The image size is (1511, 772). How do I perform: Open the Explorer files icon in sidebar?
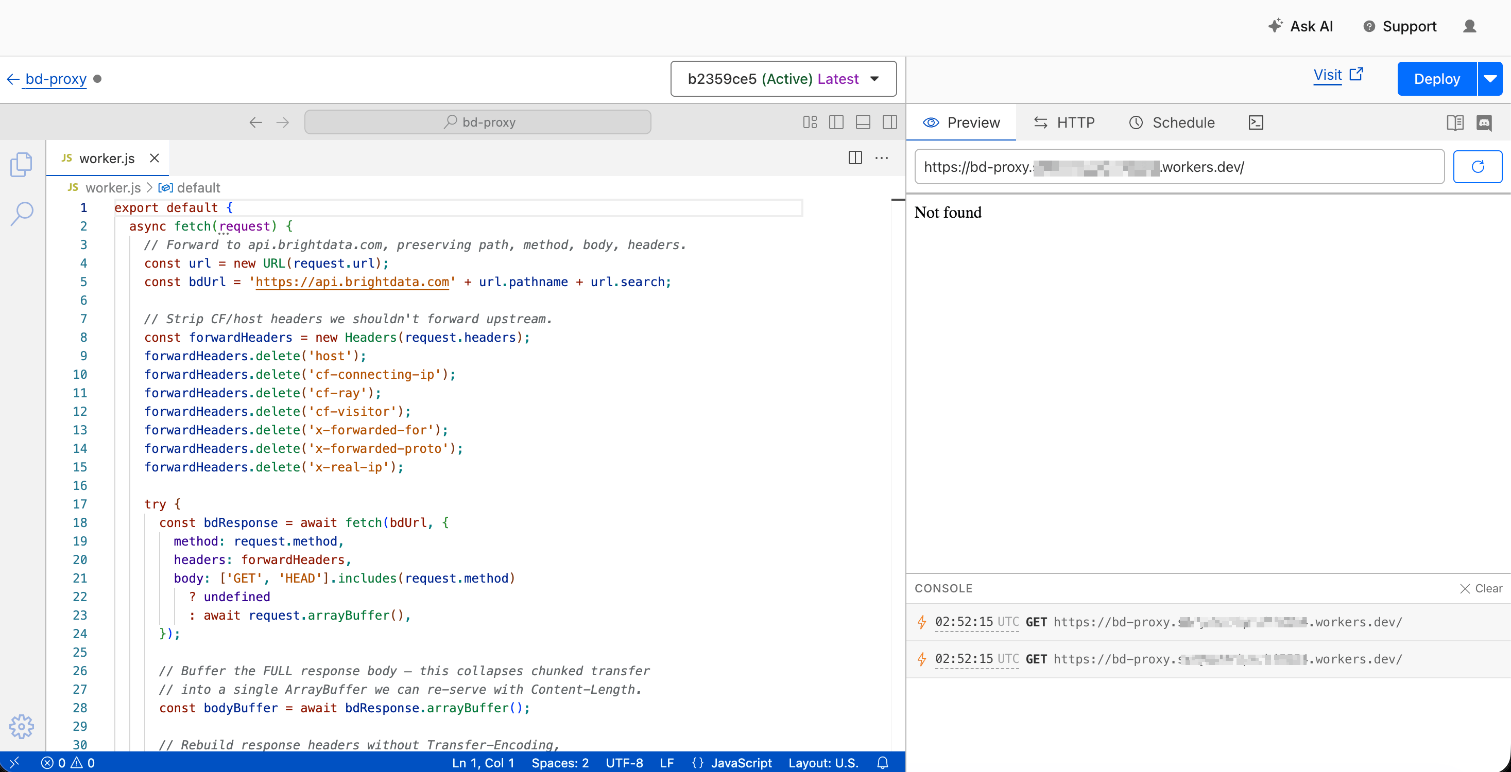point(22,165)
